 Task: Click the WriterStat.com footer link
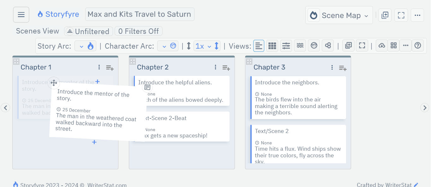point(106,184)
